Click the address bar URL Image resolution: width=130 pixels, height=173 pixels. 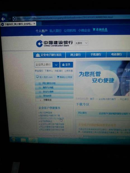pyautogui.click(x=65, y=18)
